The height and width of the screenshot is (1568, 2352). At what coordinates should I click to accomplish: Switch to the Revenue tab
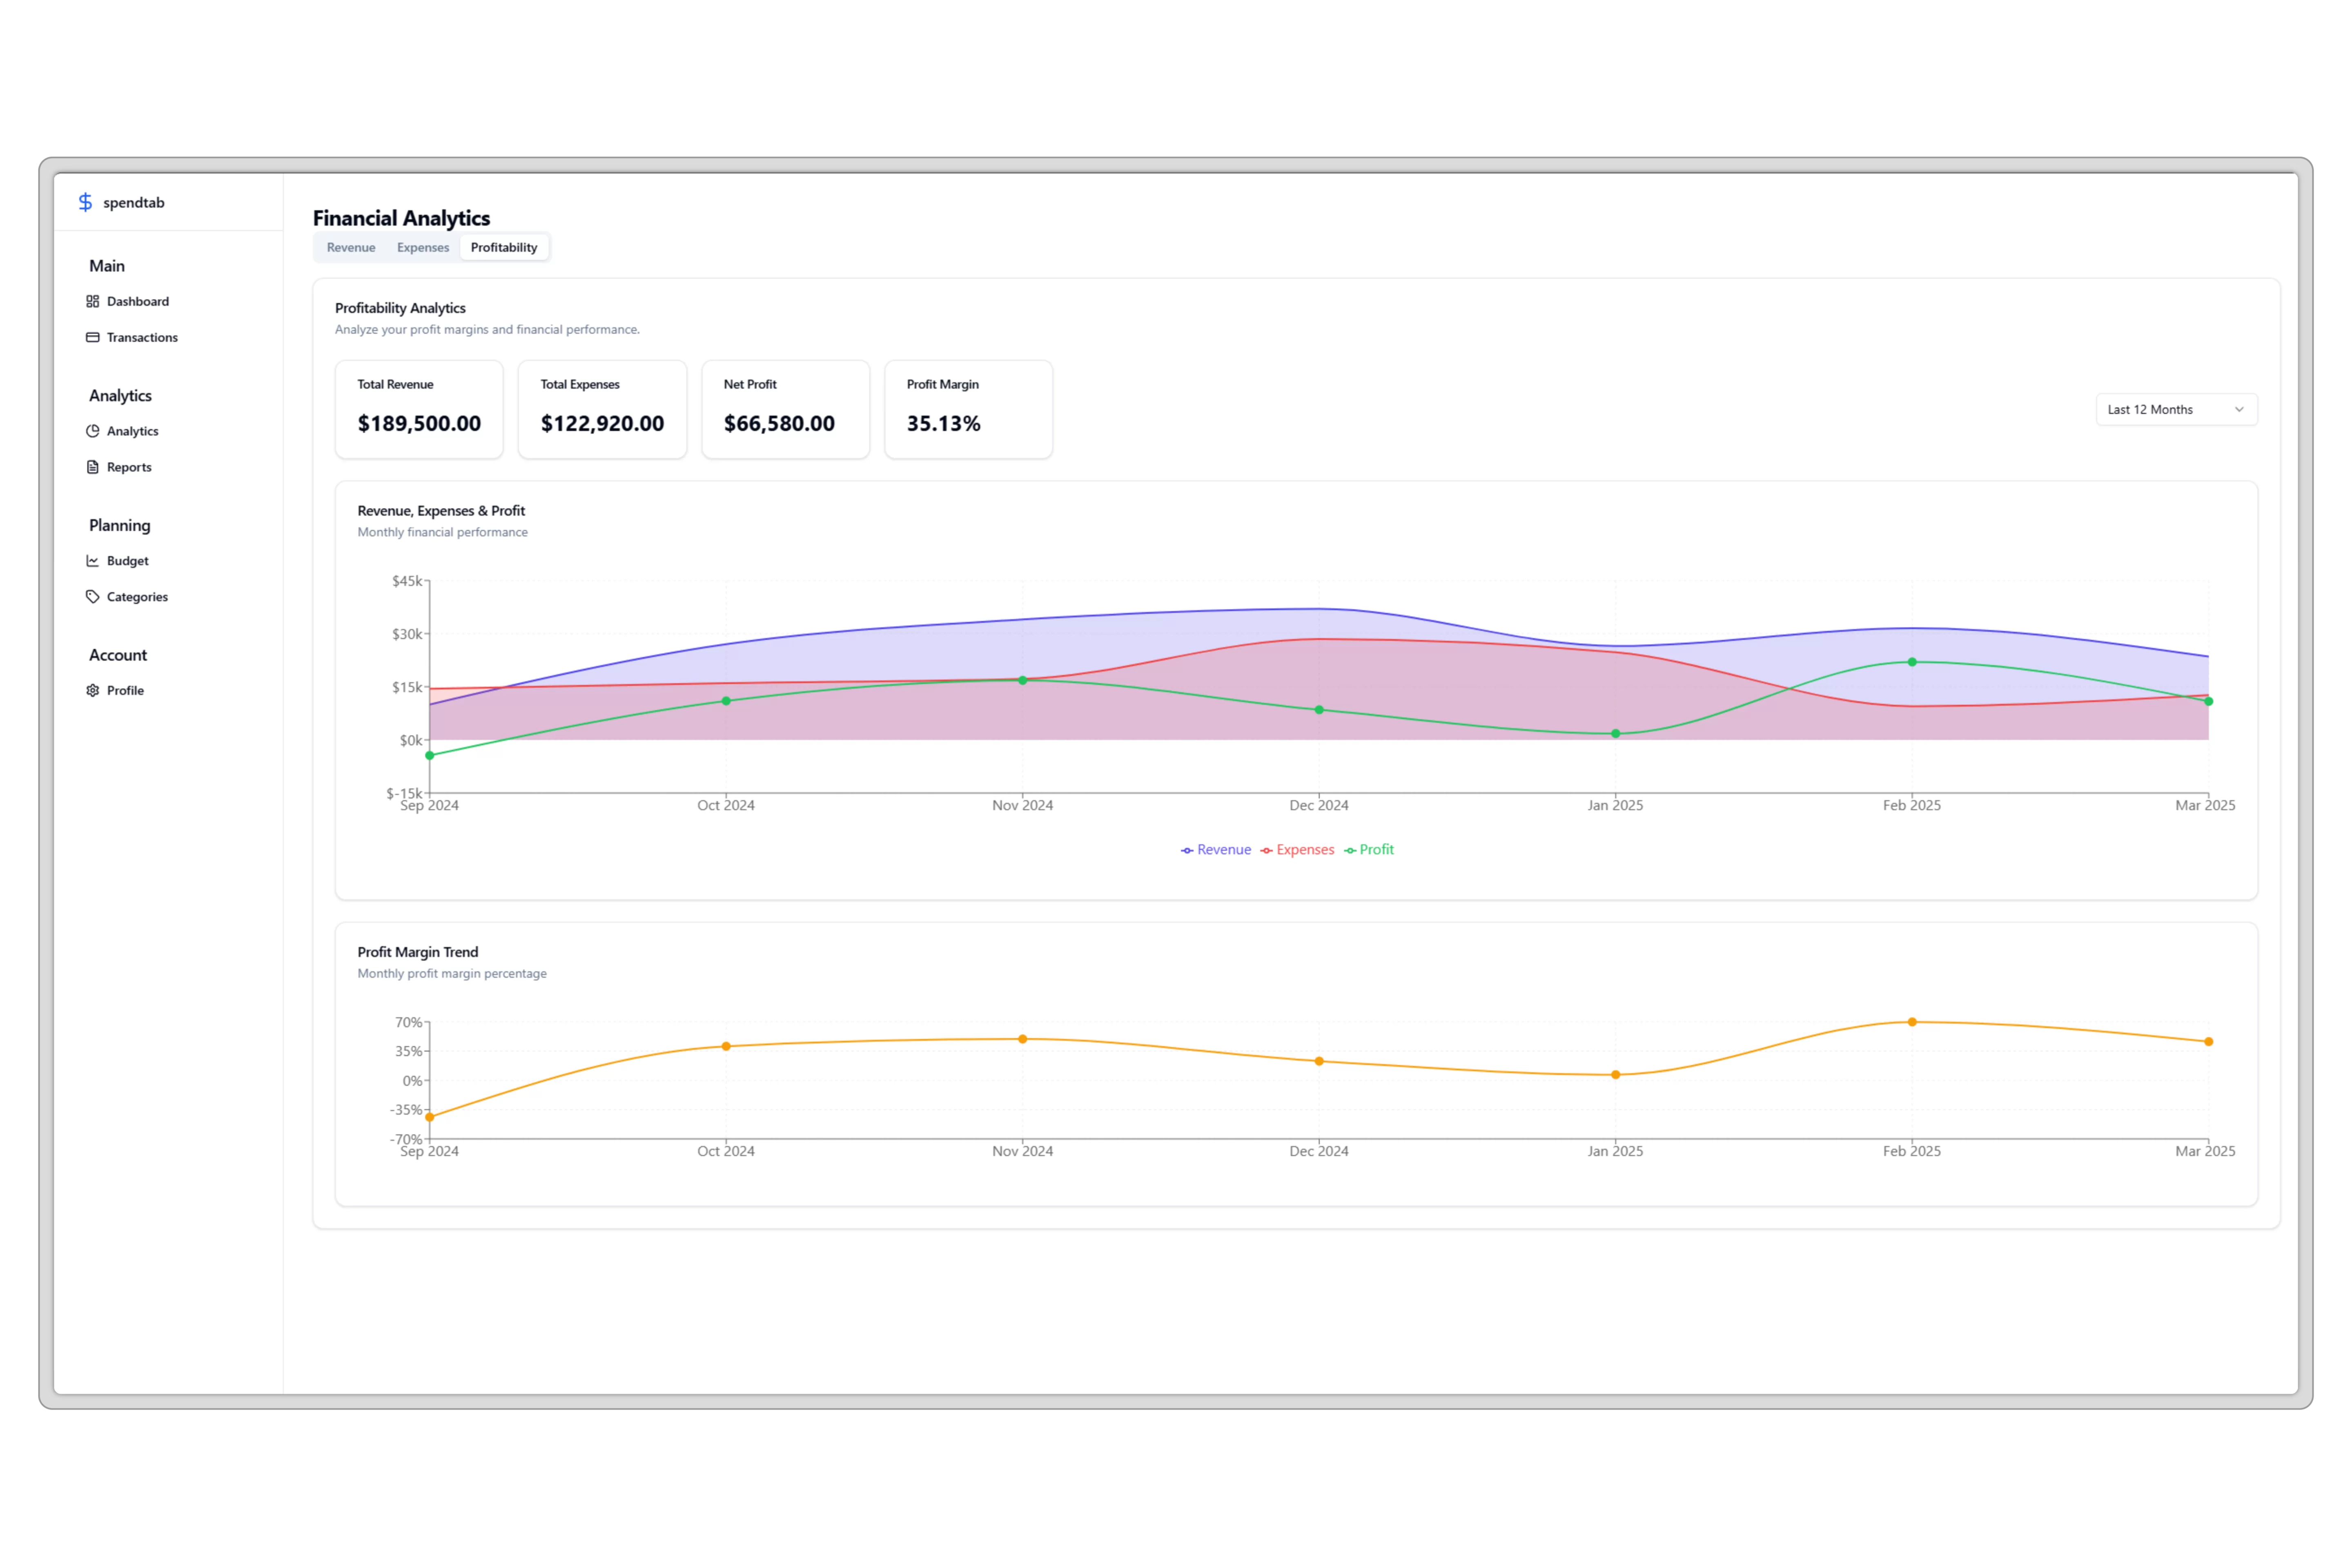click(x=351, y=247)
